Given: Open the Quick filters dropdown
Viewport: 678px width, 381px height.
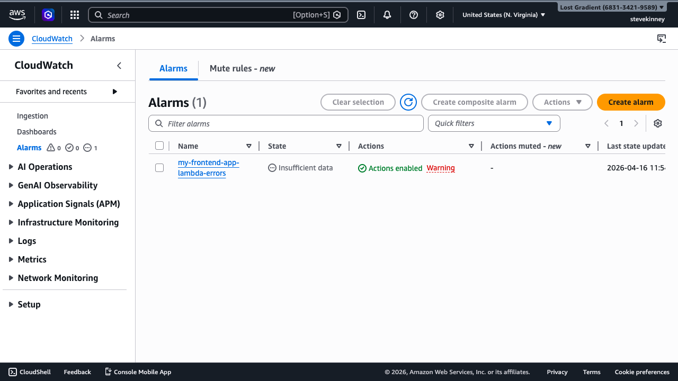Looking at the screenshot, I should coord(494,123).
